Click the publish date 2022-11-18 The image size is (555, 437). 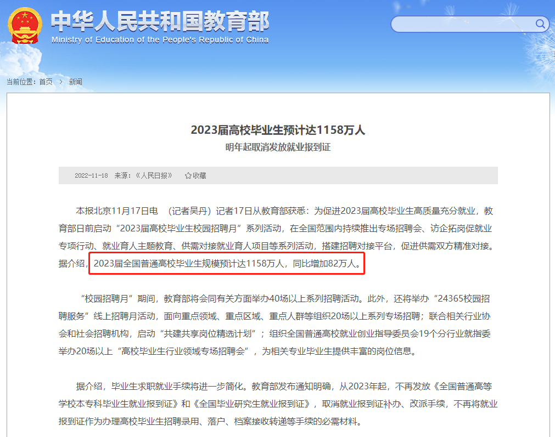(91, 175)
